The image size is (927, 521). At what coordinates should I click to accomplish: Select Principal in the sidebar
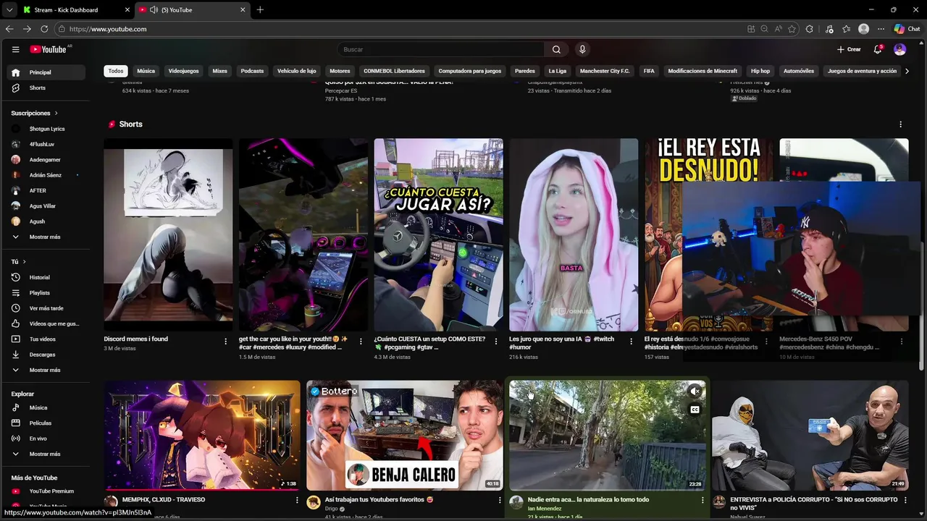pos(47,72)
